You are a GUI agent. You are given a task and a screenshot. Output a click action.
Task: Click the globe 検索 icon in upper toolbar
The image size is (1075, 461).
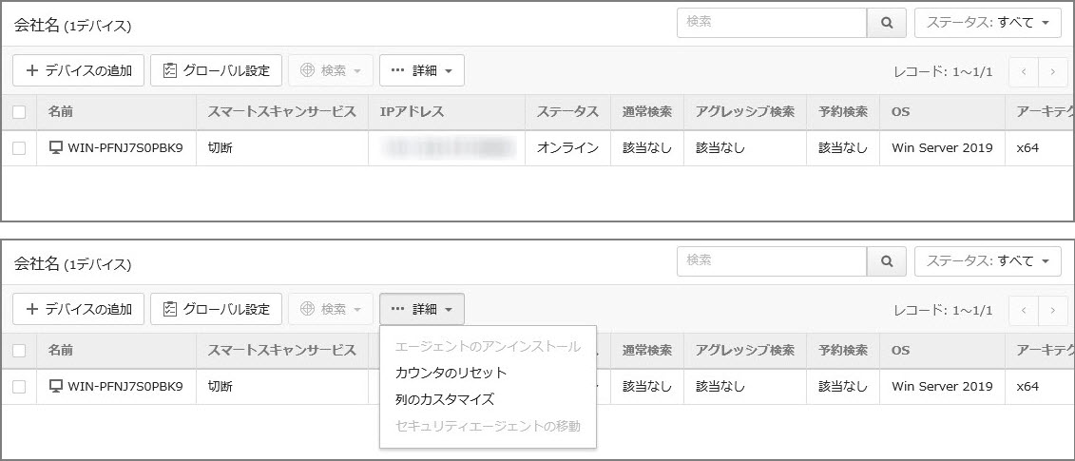click(x=307, y=70)
